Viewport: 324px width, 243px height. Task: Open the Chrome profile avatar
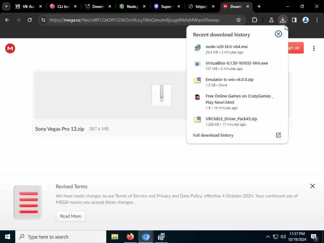[306, 20]
